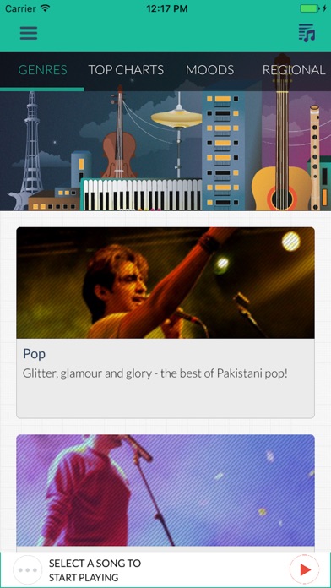Tap the guitar in the banner artwork

point(282,132)
